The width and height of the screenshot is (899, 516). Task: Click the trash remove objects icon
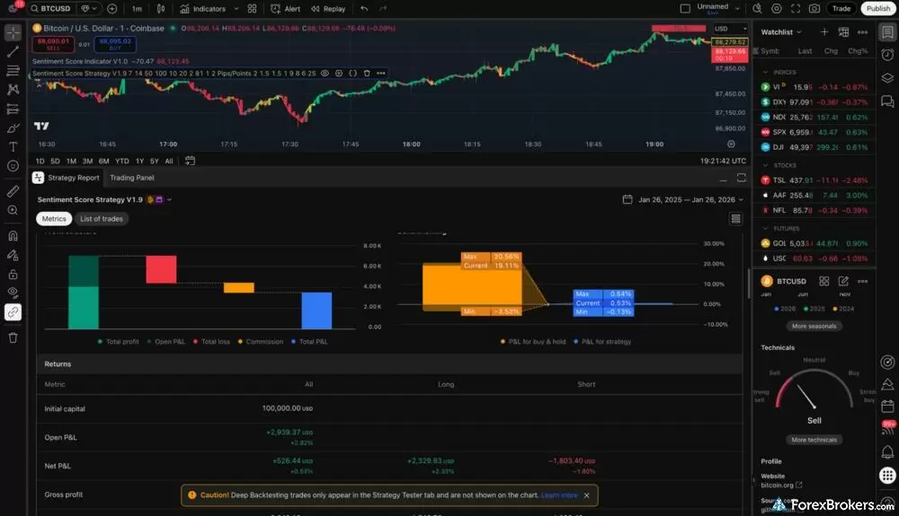13,337
